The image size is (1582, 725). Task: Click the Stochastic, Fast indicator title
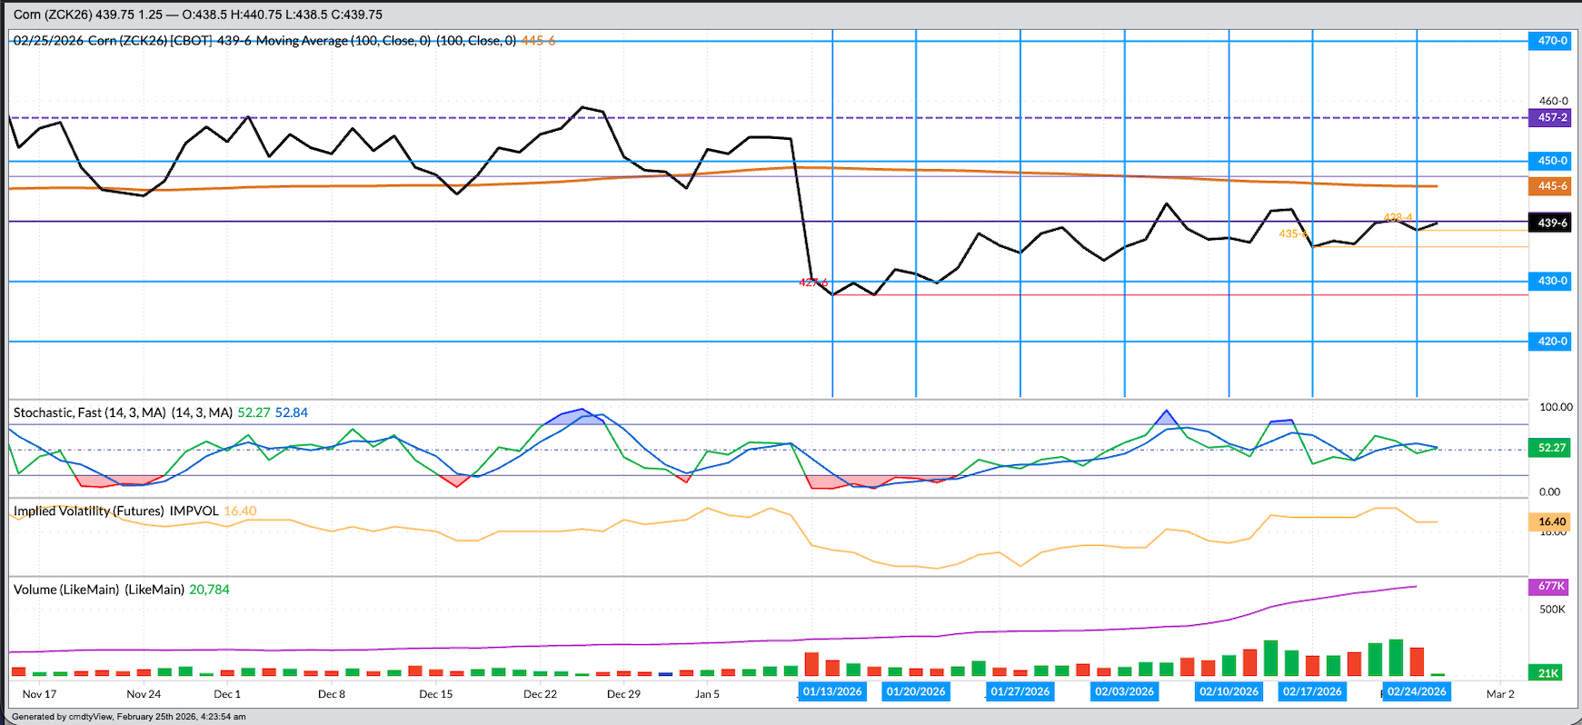[89, 412]
